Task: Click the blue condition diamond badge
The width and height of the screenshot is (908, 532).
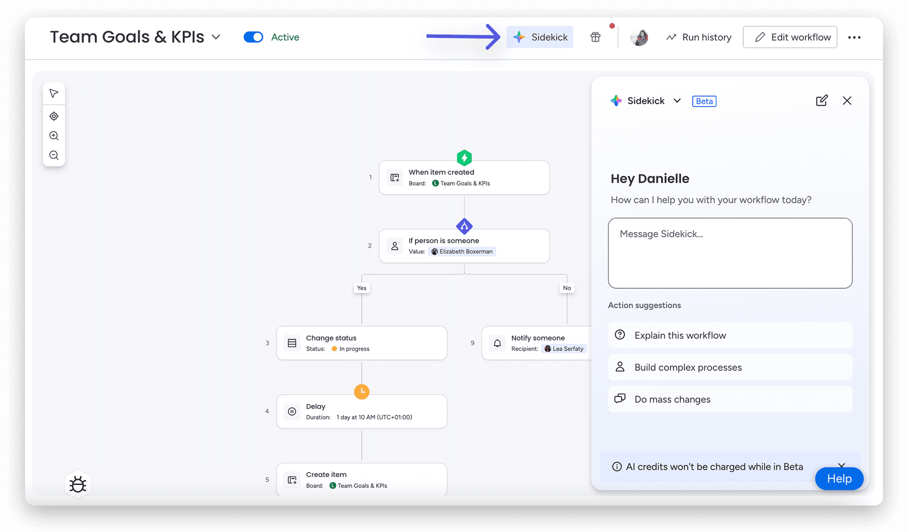Action: pyautogui.click(x=464, y=226)
